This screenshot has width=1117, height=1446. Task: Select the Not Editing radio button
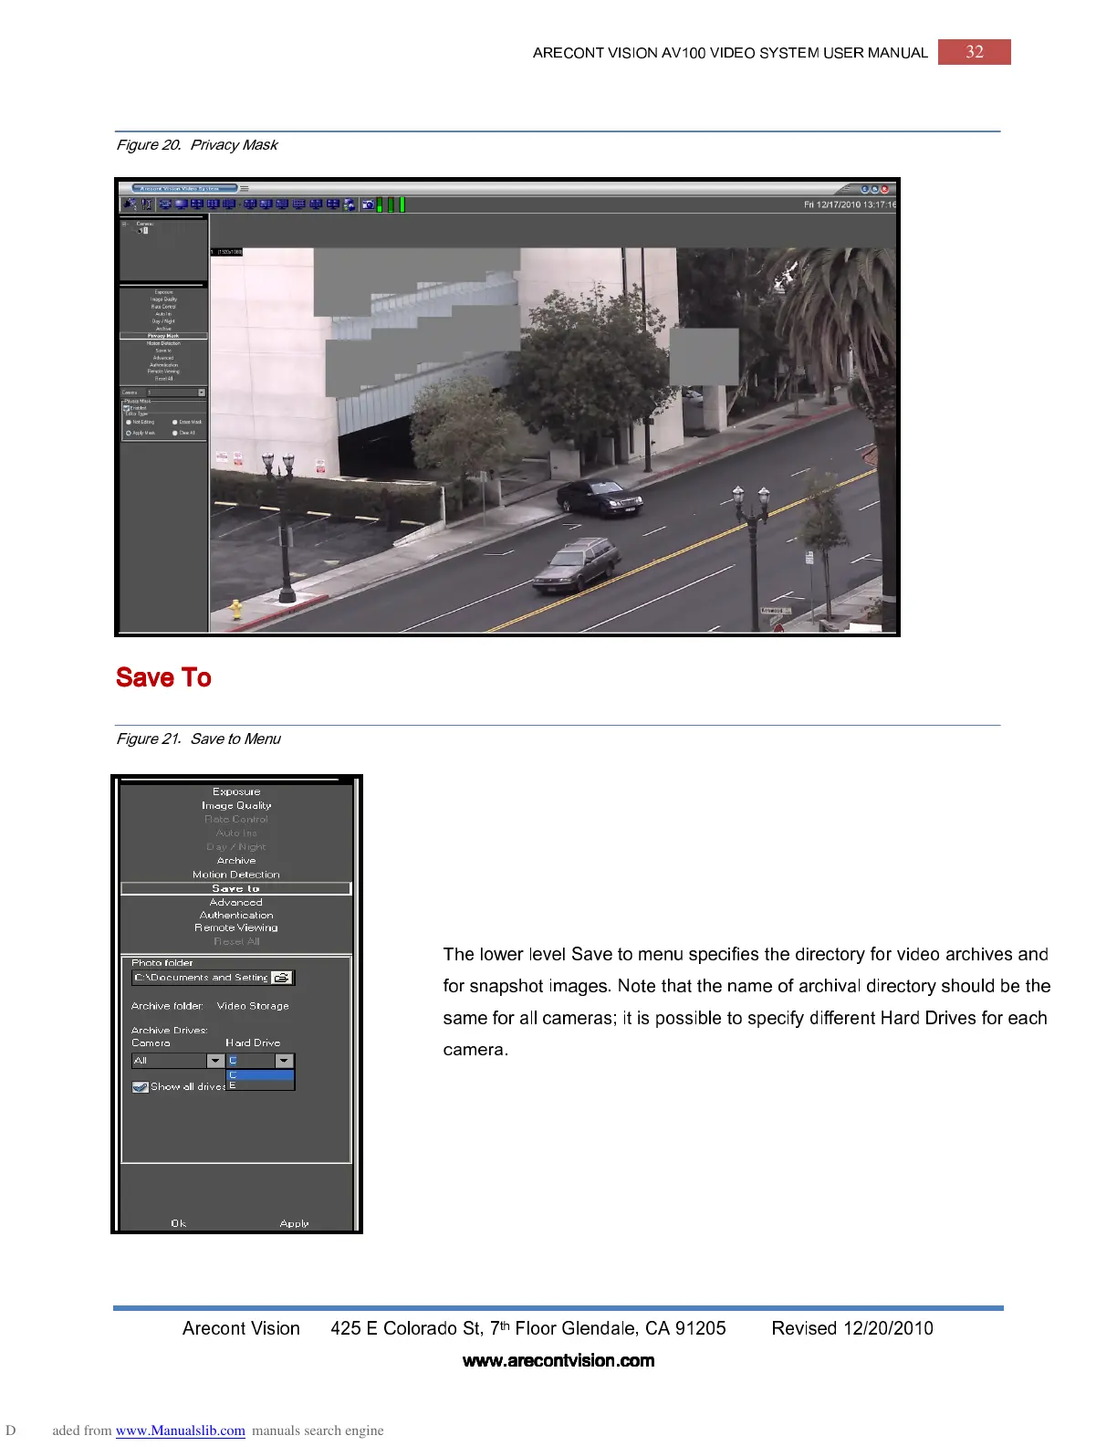[129, 422]
